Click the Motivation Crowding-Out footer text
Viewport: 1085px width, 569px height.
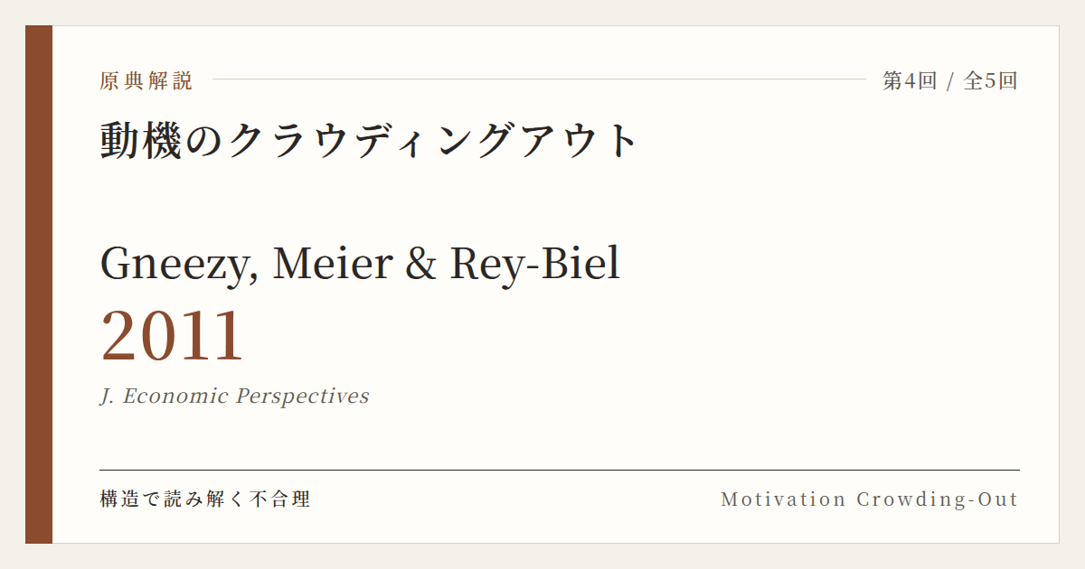coord(870,499)
